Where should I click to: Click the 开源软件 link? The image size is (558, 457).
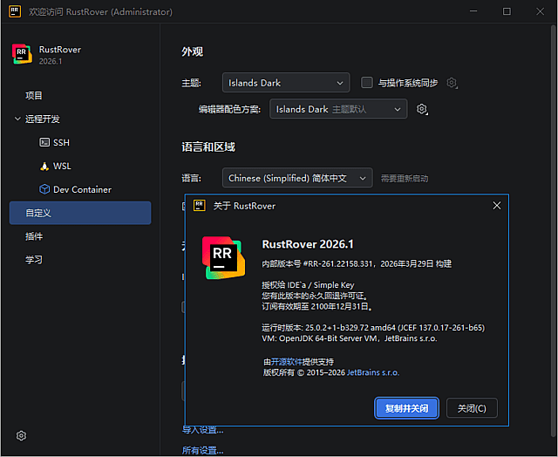(x=288, y=361)
